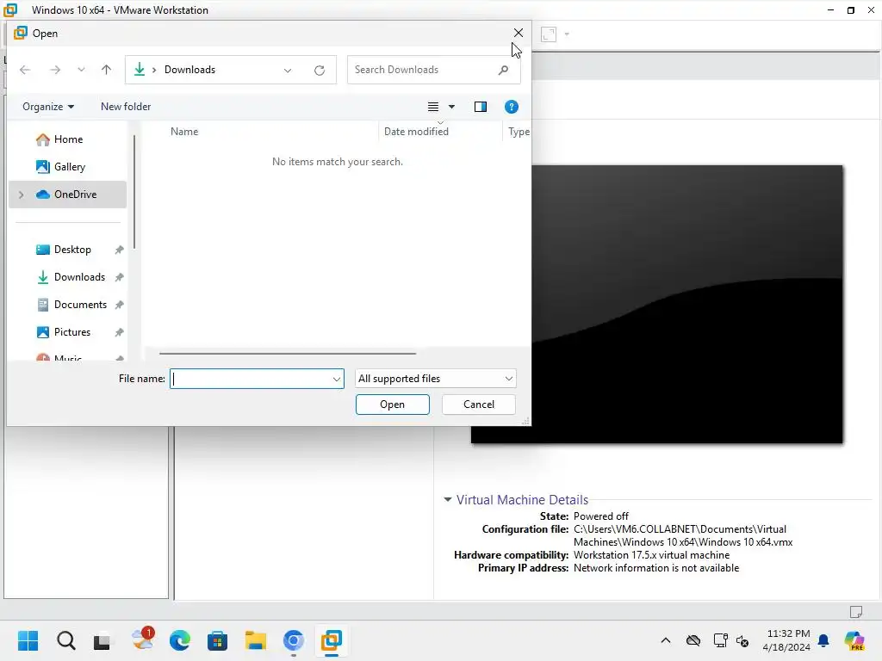882x661 pixels.
Task: Collapse the Virtual Machine Details section
Action: pyautogui.click(x=448, y=499)
